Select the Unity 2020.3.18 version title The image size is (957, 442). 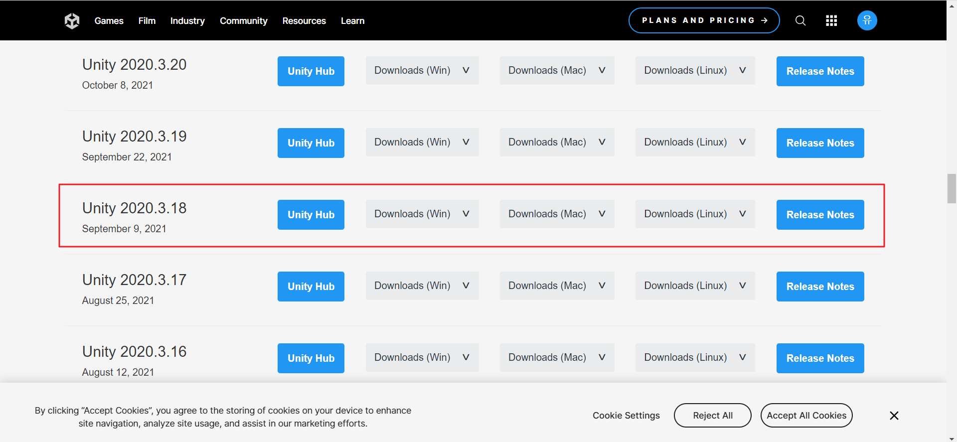click(x=135, y=208)
